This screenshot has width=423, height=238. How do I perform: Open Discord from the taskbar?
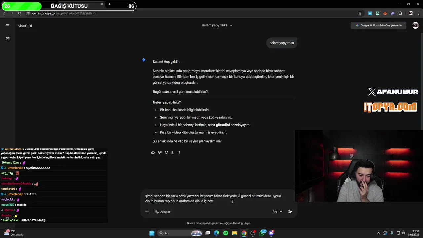[x=271, y=233]
